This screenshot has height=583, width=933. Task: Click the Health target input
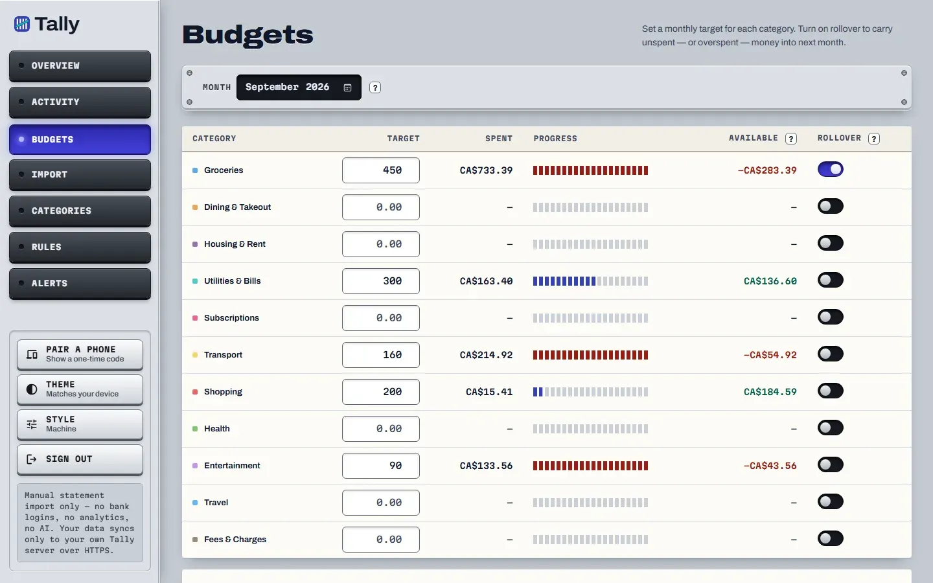[381, 429]
